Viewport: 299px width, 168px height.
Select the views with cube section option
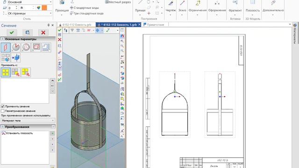[x=6, y=57]
